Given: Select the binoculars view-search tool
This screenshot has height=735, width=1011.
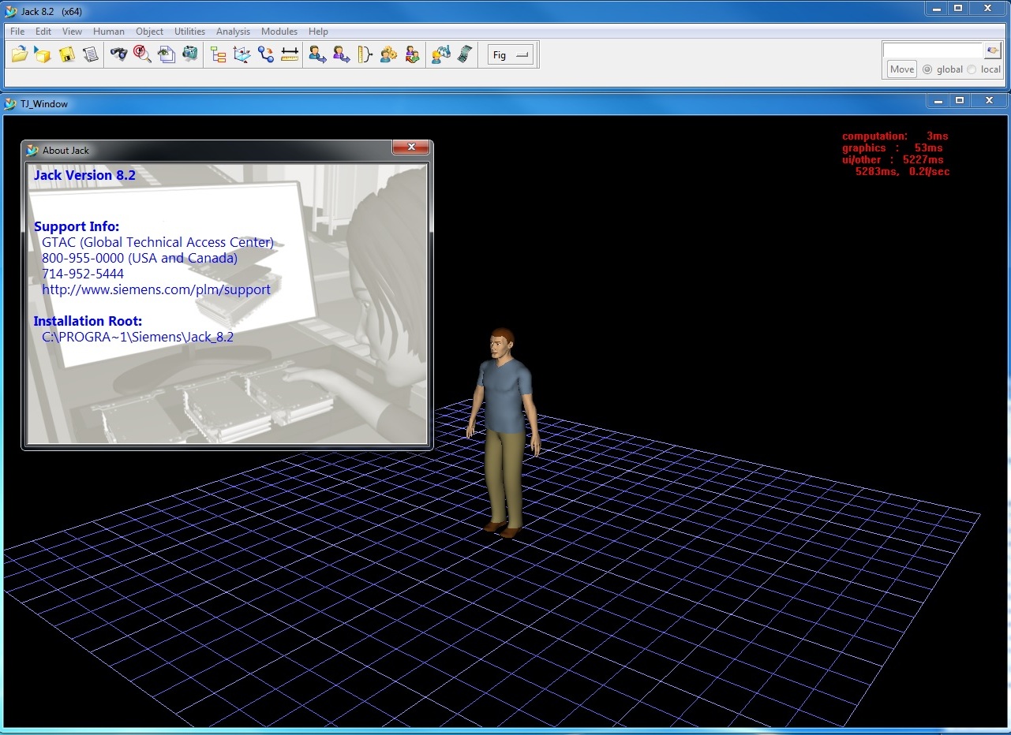Looking at the screenshot, I should click(x=118, y=54).
